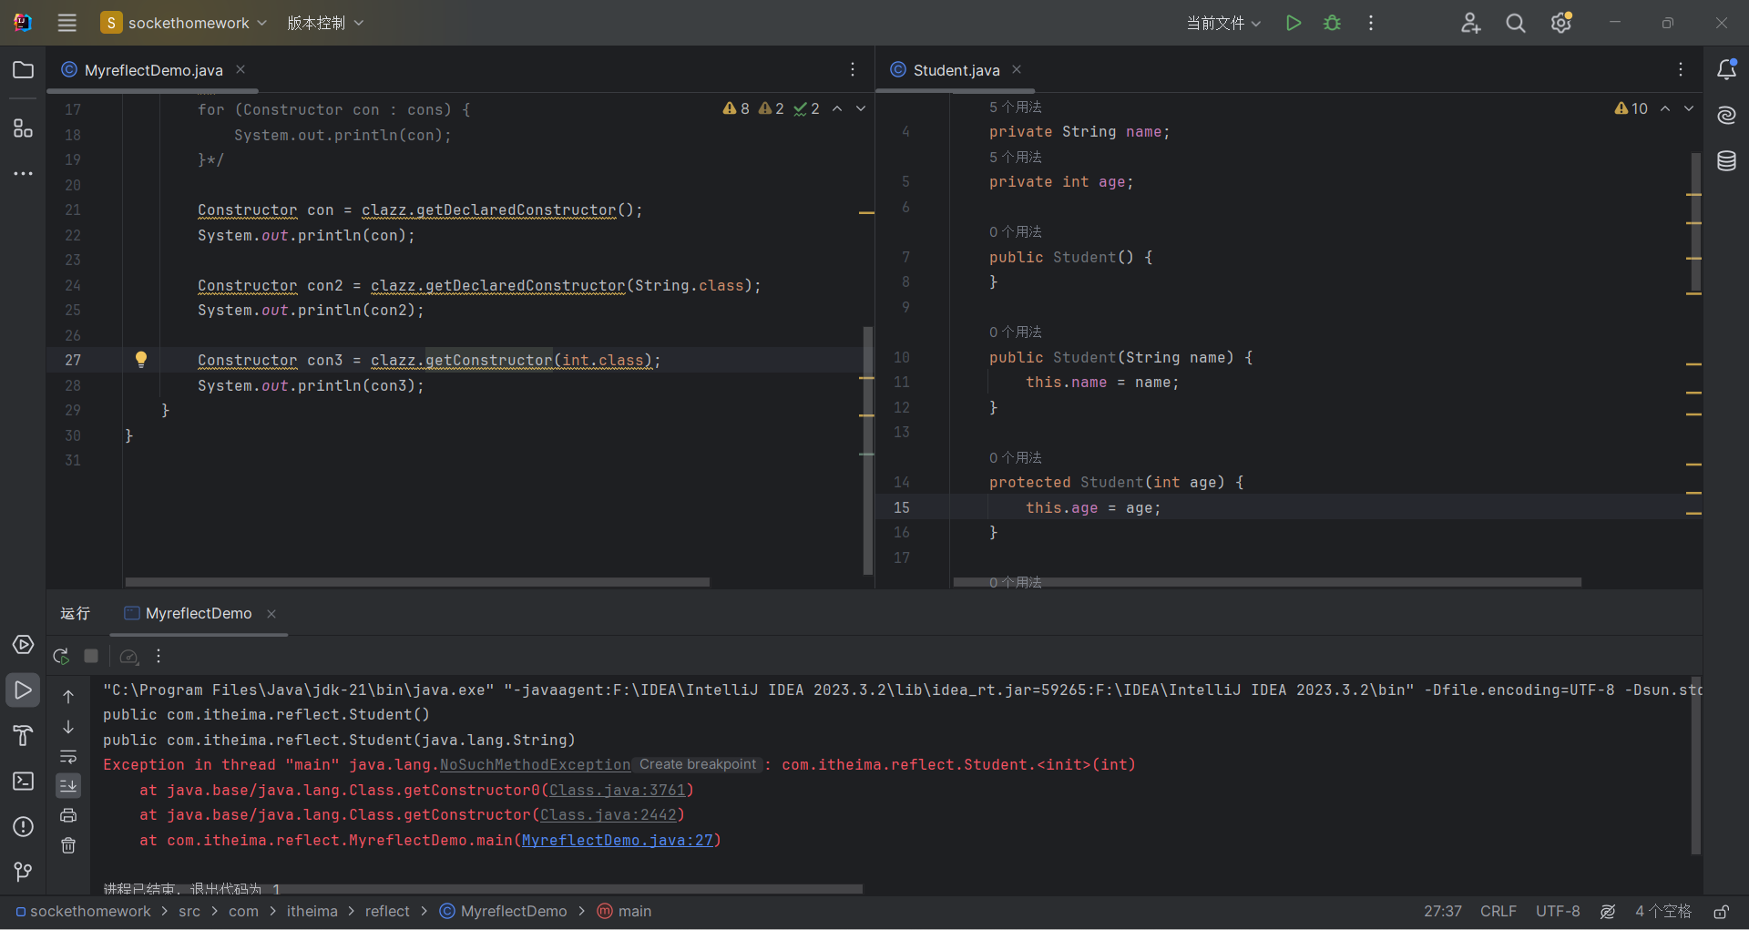
Task: Go to previous highlighted error in MyreflectDemo
Action: [837, 108]
